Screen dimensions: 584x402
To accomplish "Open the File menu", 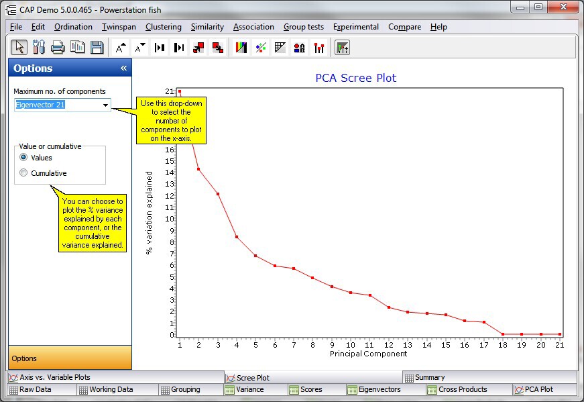I will (16, 27).
